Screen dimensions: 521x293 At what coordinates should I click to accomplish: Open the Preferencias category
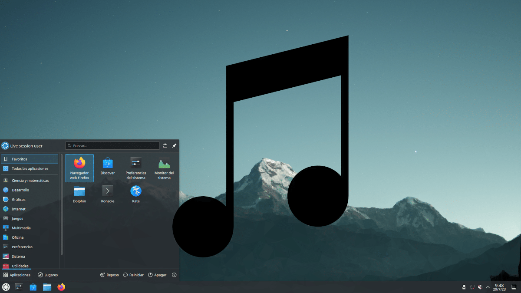click(x=30, y=247)
